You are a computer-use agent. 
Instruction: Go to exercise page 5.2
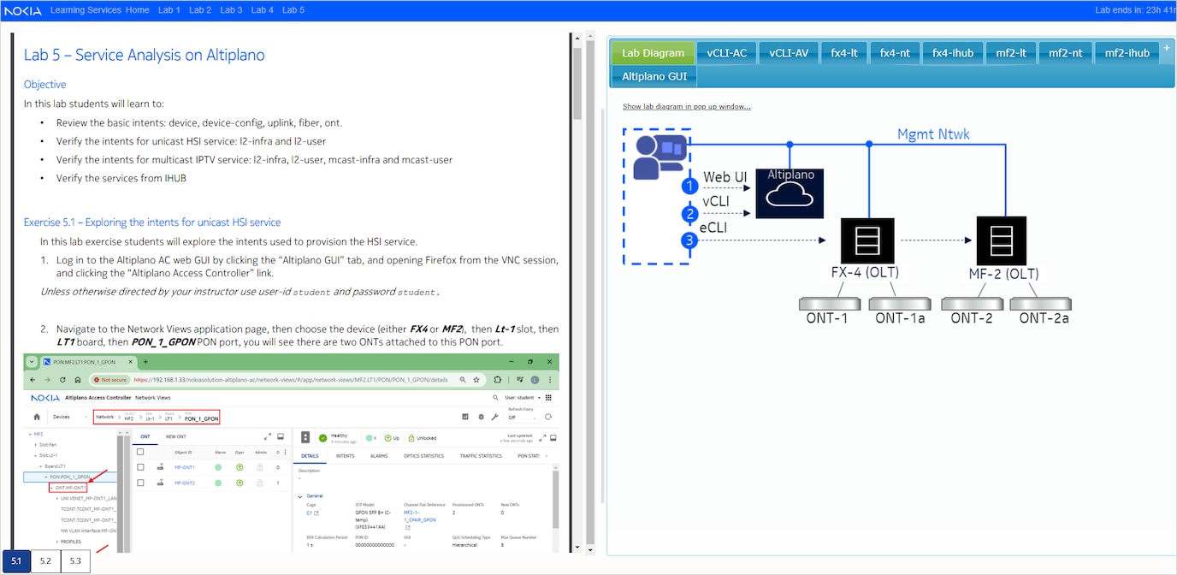[x=45, y=561]
